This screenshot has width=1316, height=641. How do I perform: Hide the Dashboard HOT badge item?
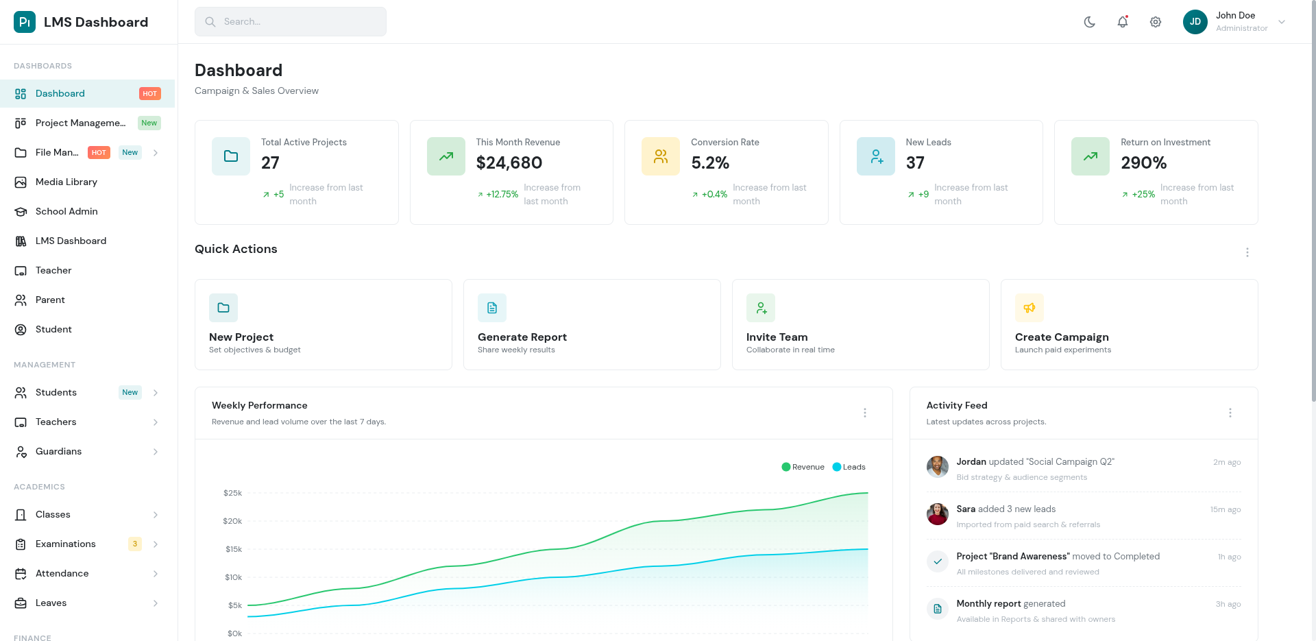tap(149, 93)
